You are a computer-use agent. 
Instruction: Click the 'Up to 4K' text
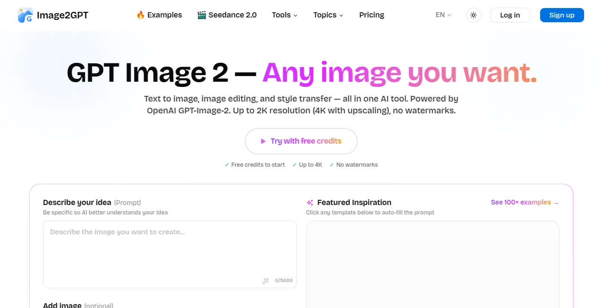pyautogui.click(x=310, y=165)
